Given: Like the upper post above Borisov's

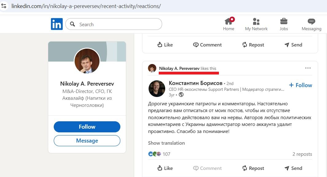Looking at the screenshot, I should pyautogui.click(x=165, y=45).
